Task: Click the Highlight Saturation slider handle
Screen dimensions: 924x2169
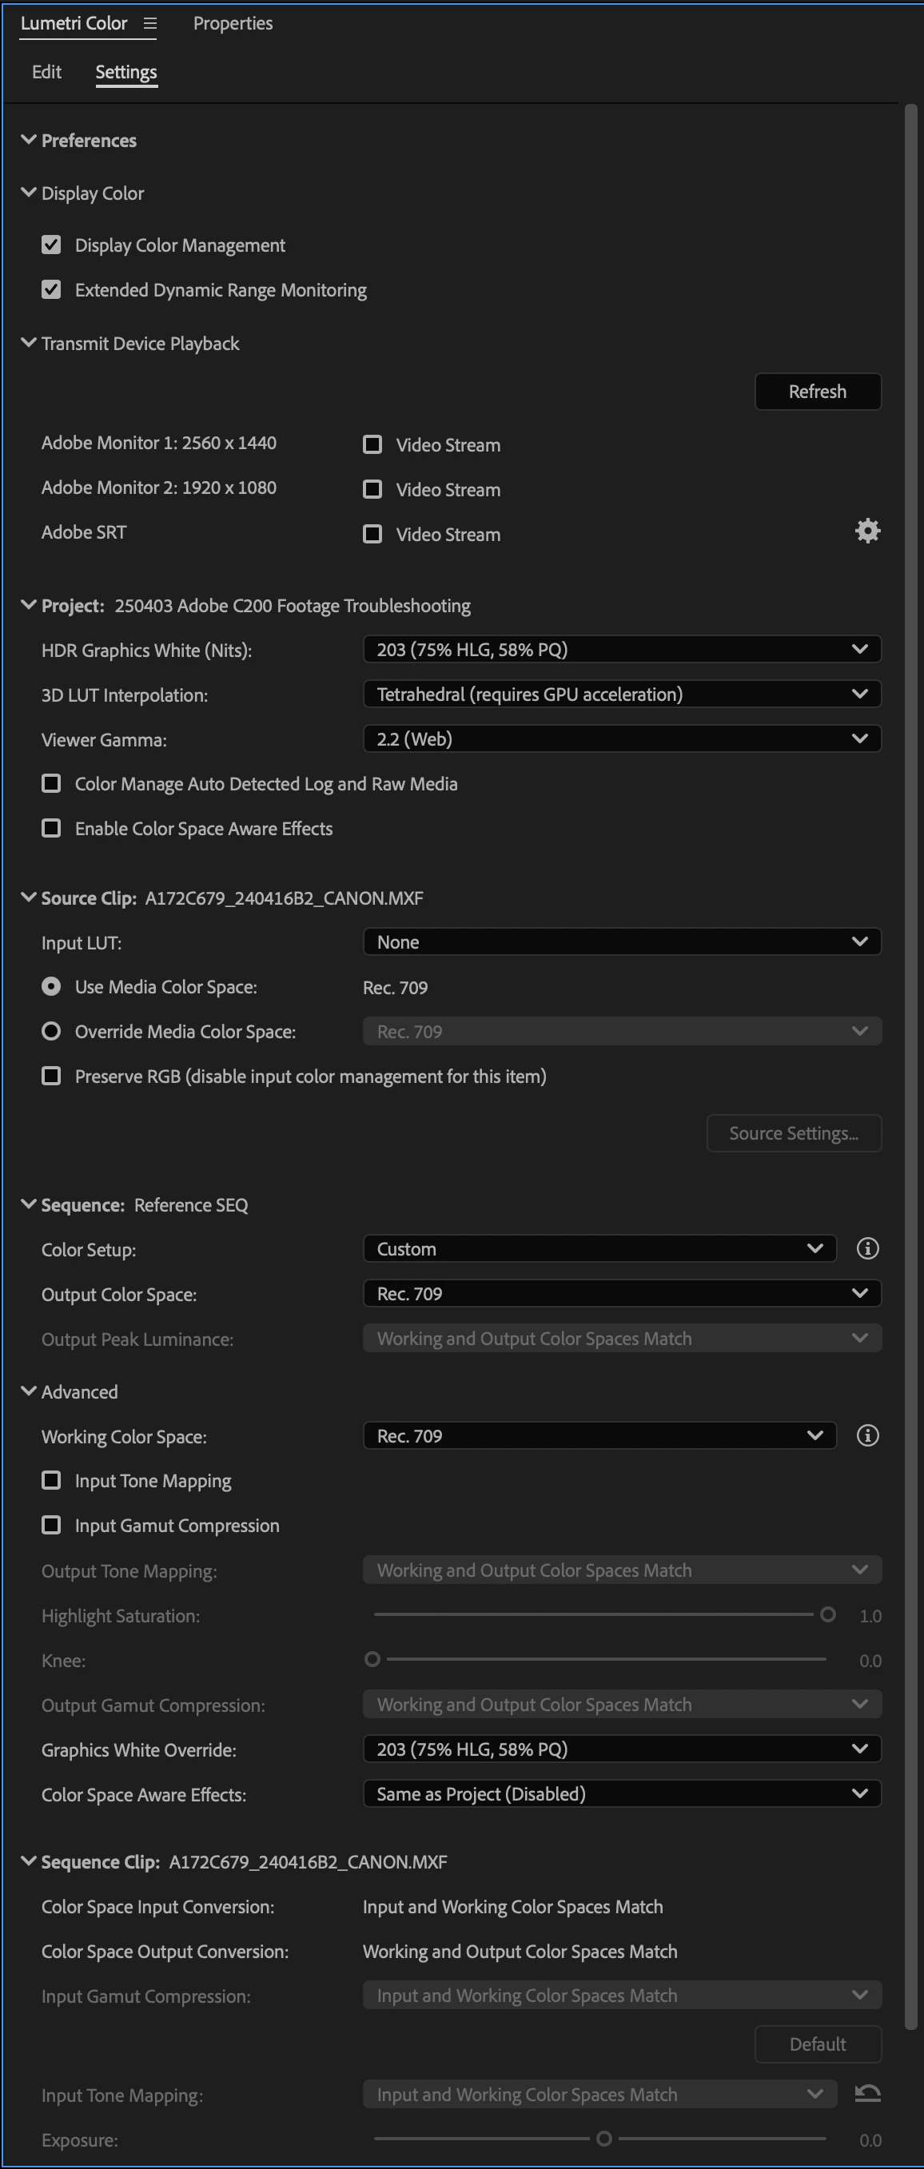Action: pos(828,1614)
